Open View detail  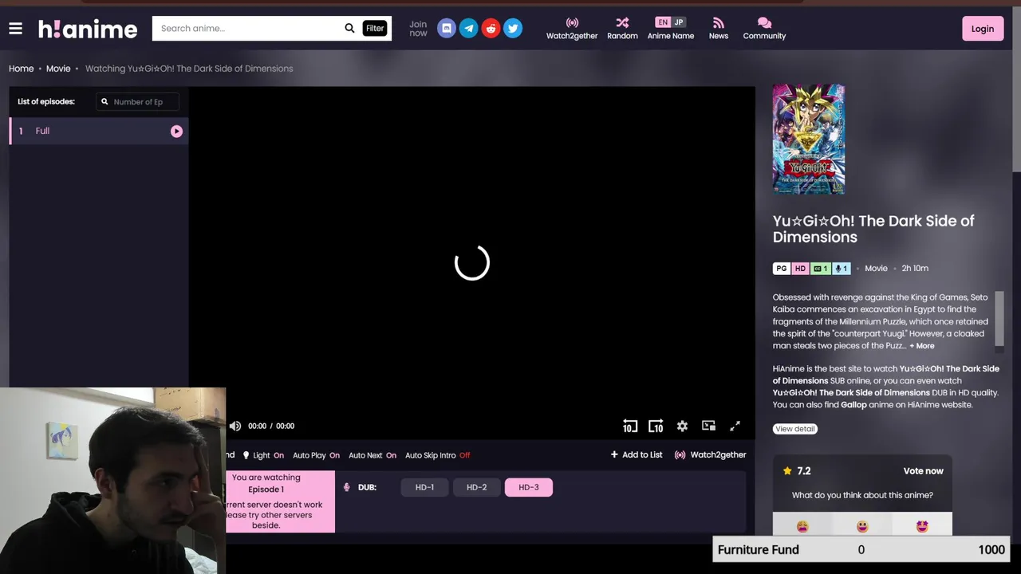(795, 429)
